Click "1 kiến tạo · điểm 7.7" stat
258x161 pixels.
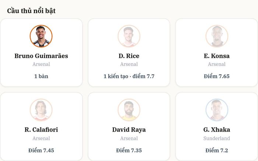(129, 76)
